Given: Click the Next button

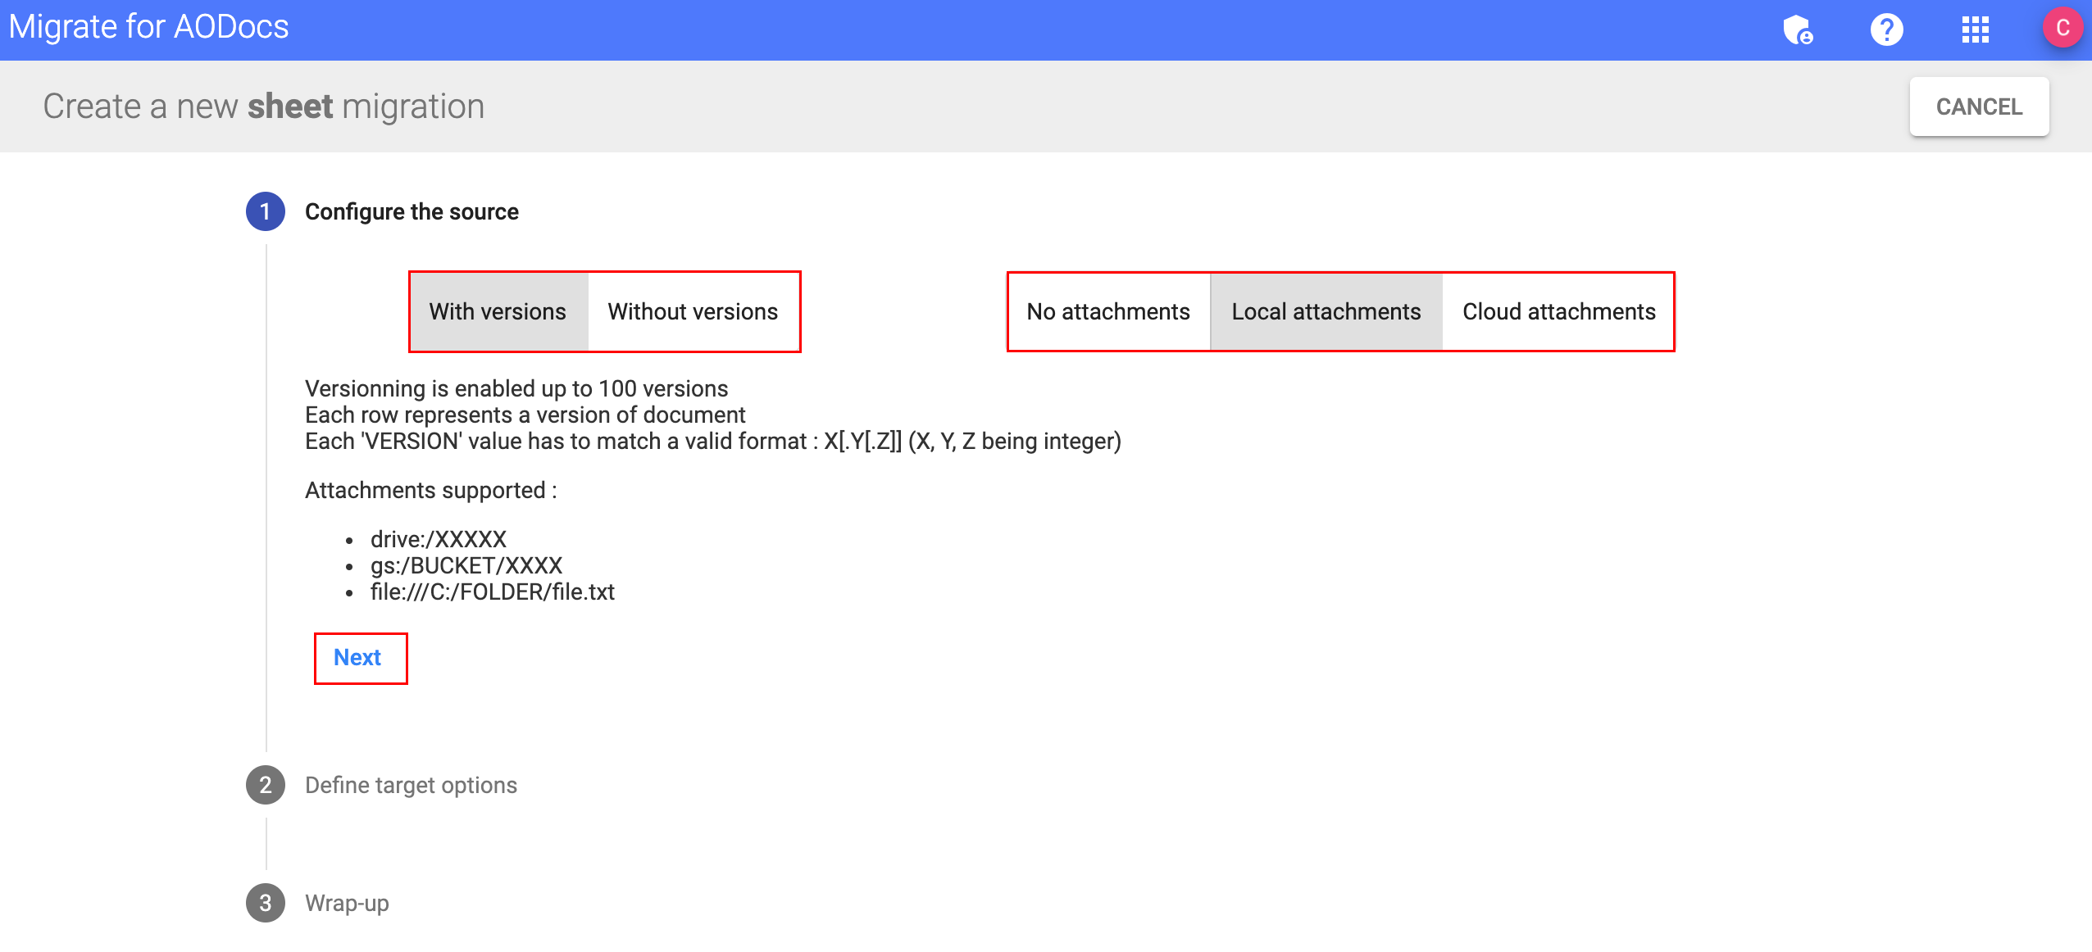Looking at the screenshot, I should pyautogui.click(x=357, y=658).
